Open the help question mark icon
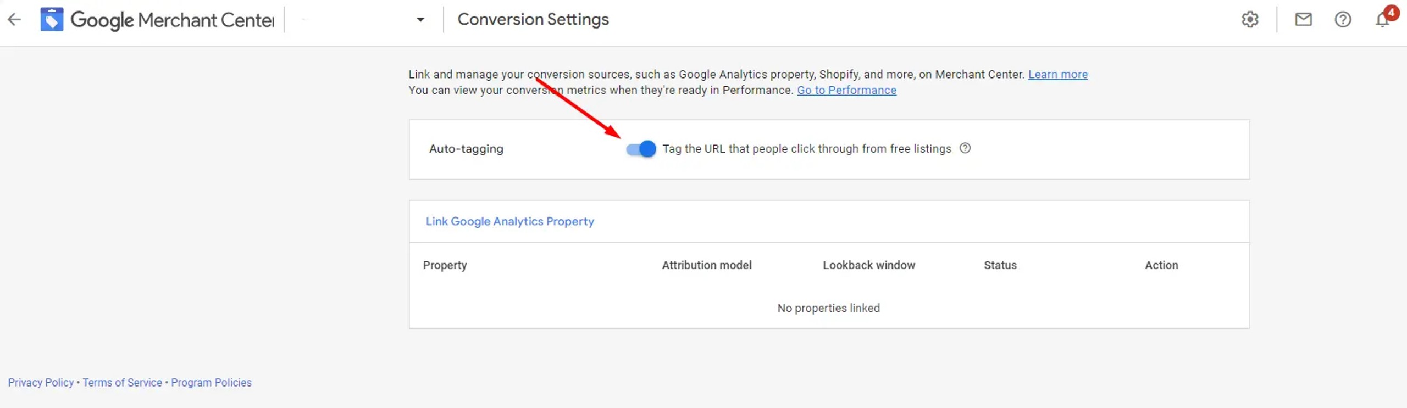Screen dimensions: 1407x408 (1343, 20)
